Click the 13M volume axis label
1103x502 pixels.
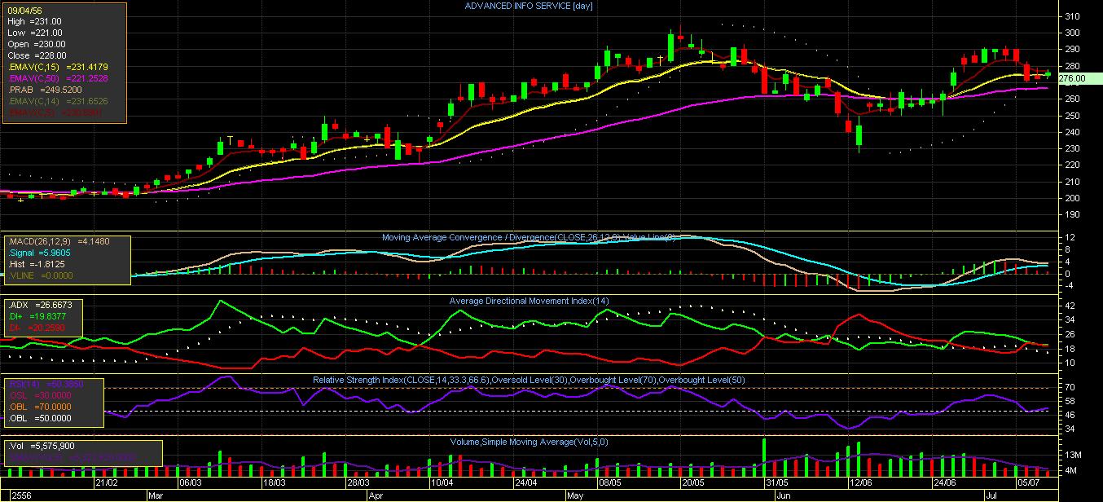(x=1073, y=454)
